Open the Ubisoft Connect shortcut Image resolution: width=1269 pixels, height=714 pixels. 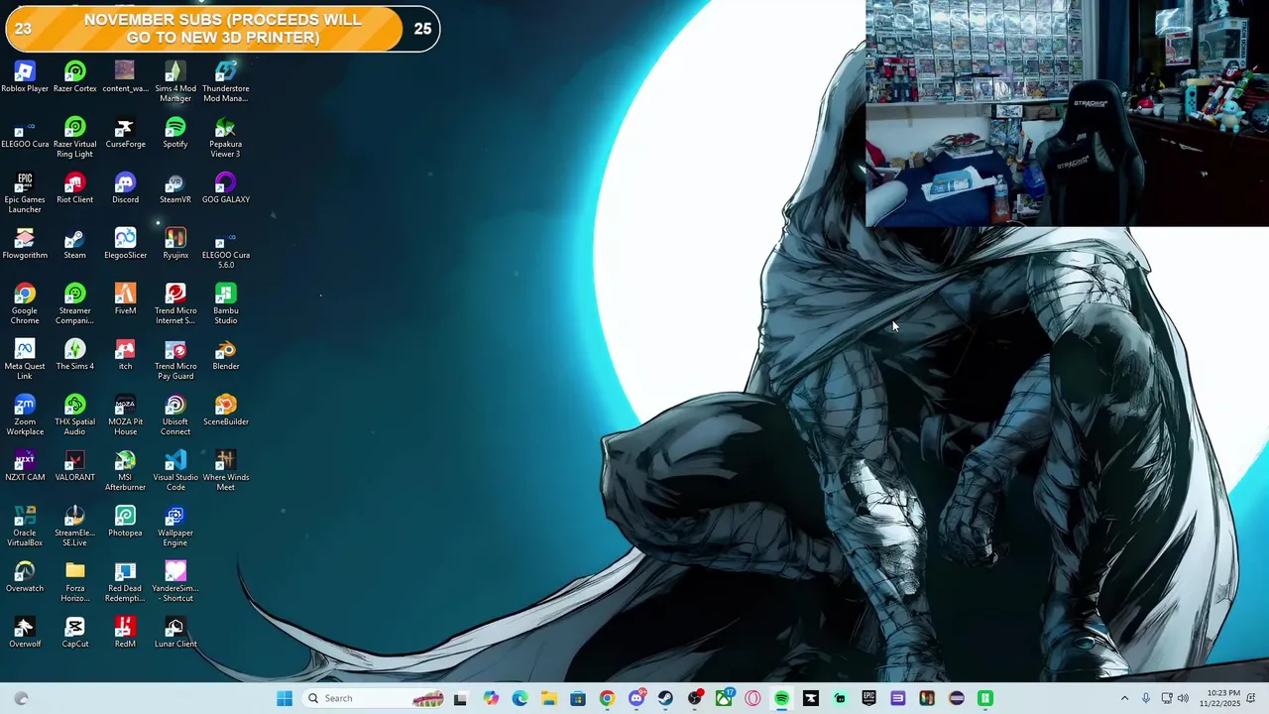coord(175,416)
